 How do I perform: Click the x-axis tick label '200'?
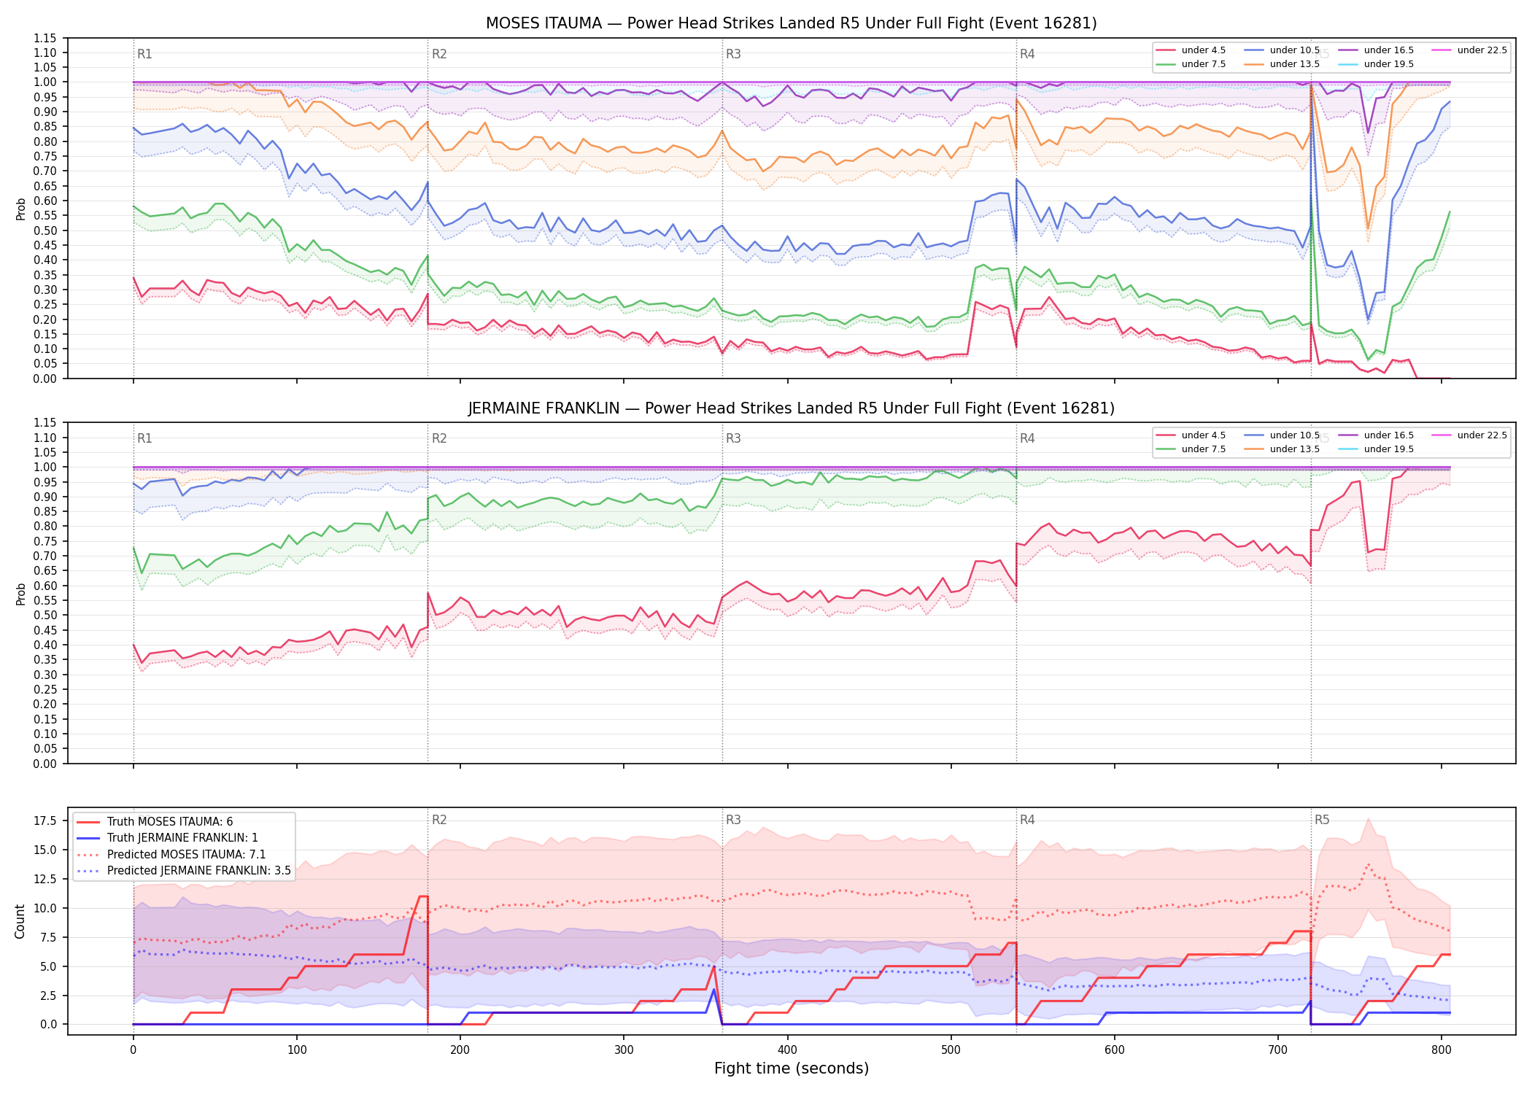pos(460,1050)
